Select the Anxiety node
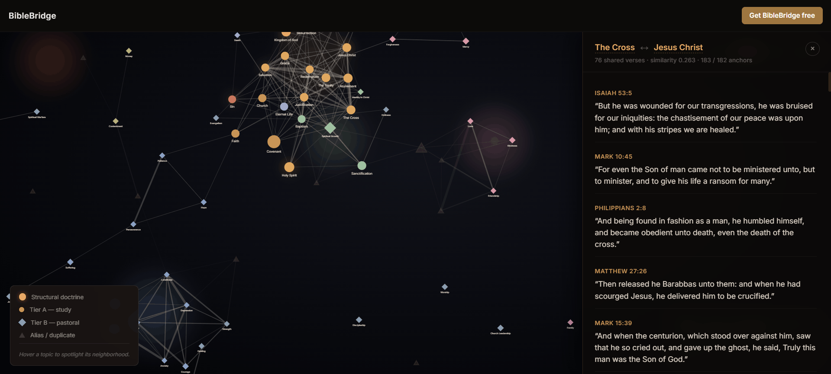The width and height of the screenshot is (831, 374). point(164,361)
